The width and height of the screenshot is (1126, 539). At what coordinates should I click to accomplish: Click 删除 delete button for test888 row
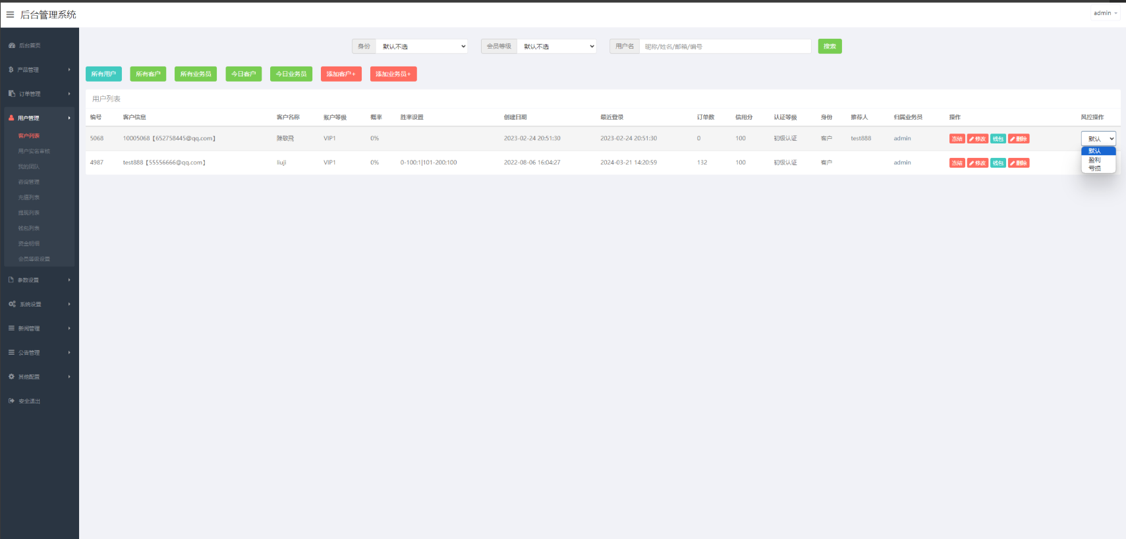pos(1019,163)
